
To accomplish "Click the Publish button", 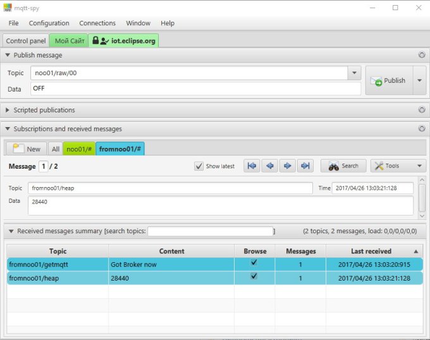I will [x=388, y=81].
